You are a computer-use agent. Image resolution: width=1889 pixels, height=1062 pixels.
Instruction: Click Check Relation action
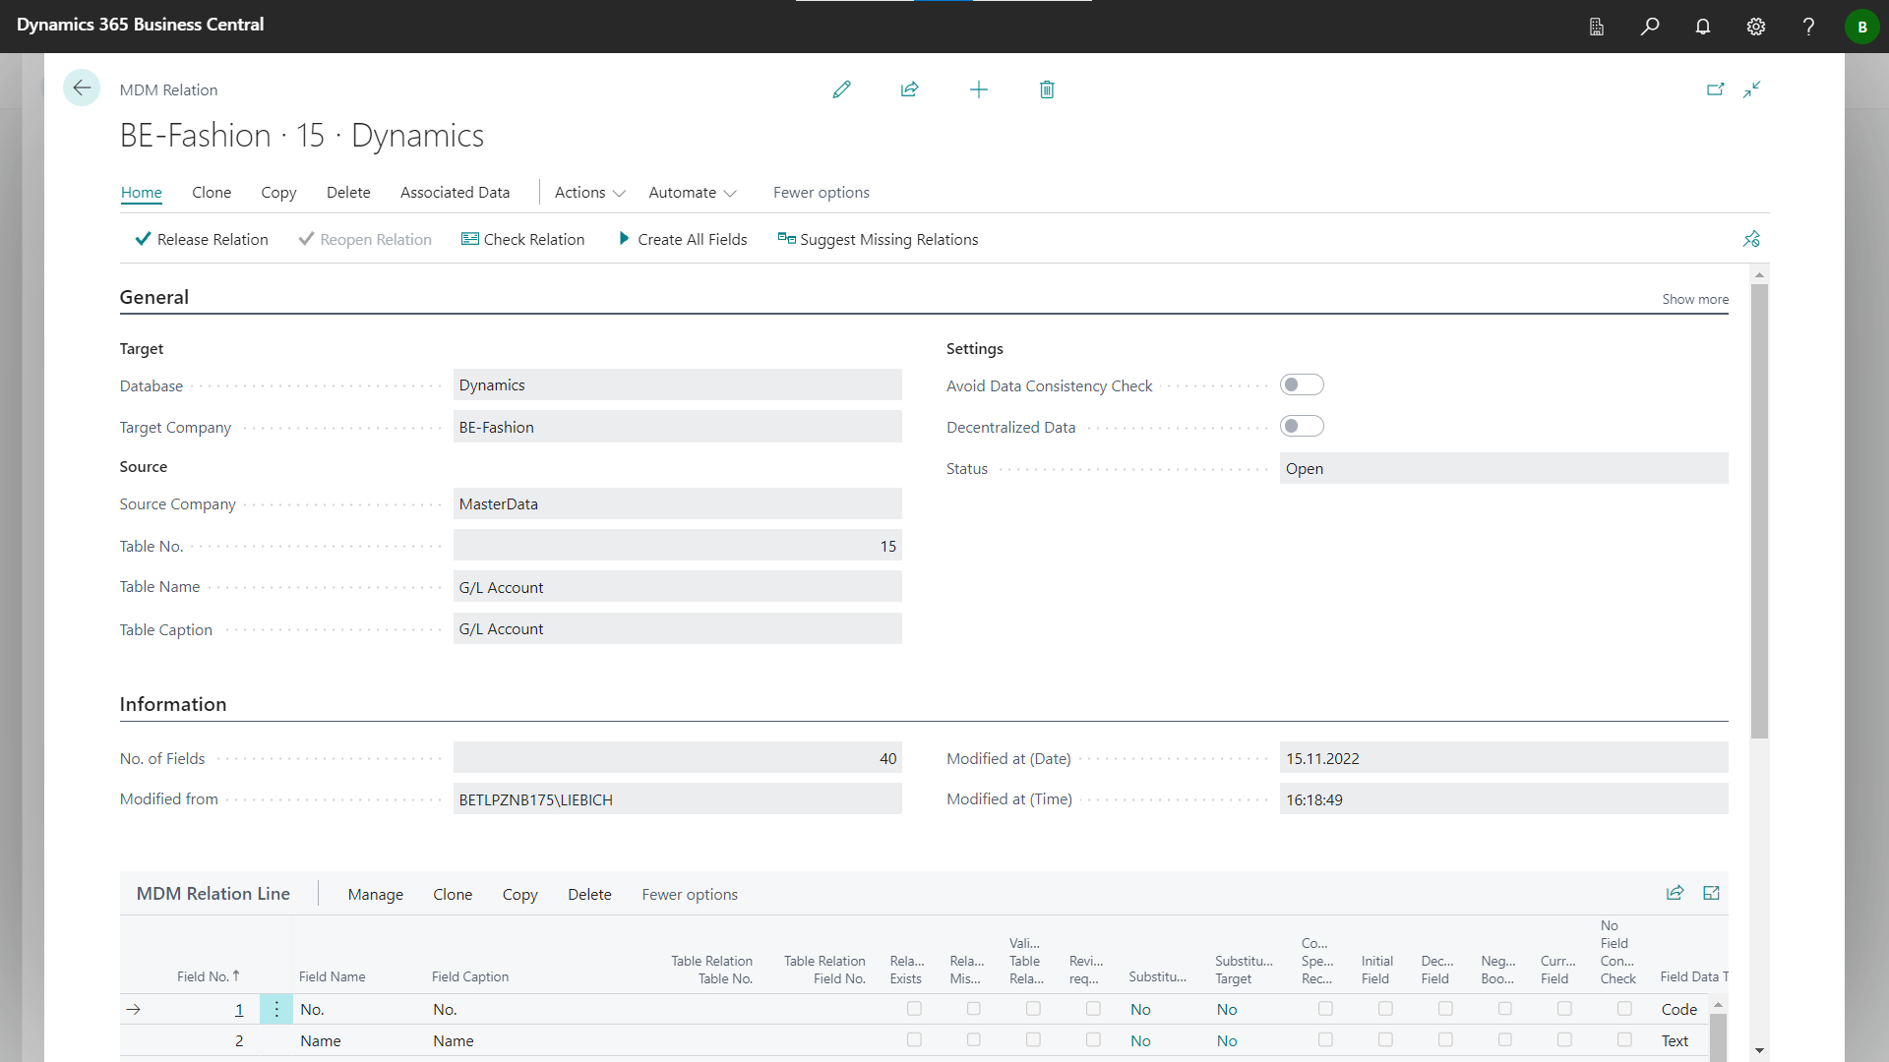pos(522,239)
